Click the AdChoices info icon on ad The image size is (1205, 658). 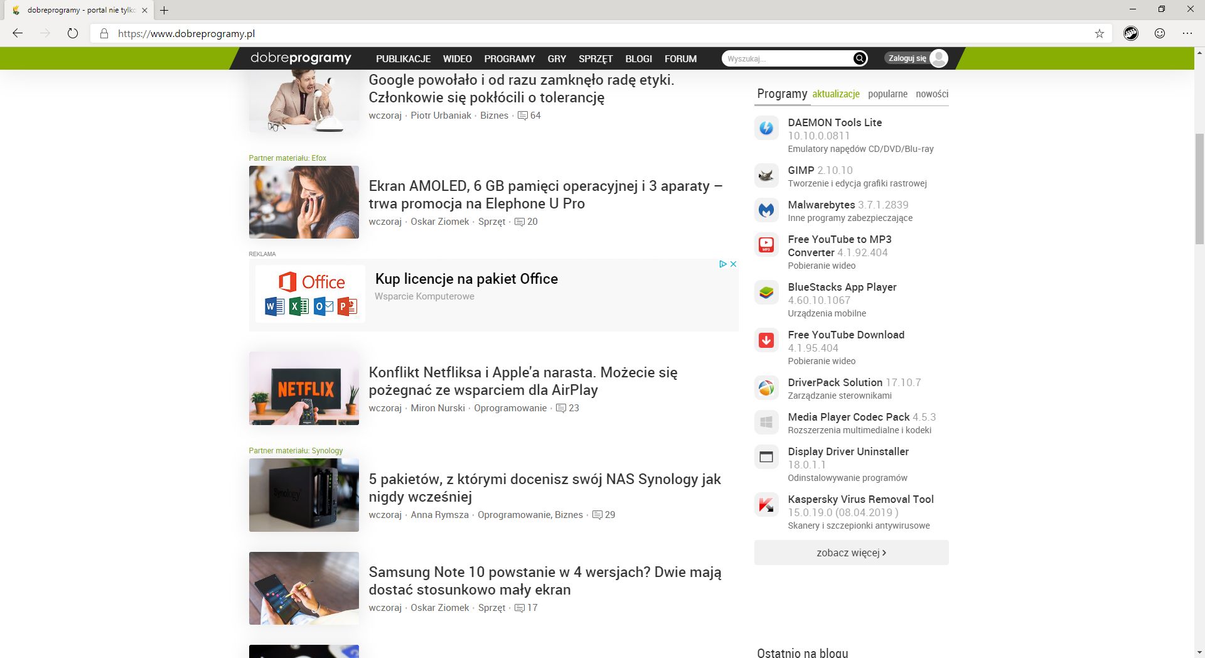coord(722,264)
